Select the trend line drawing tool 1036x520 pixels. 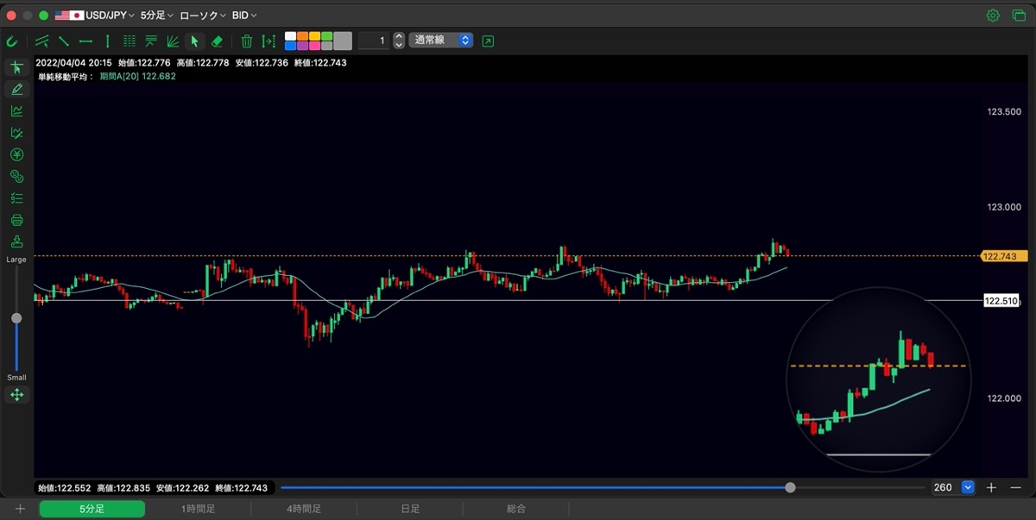64,41
